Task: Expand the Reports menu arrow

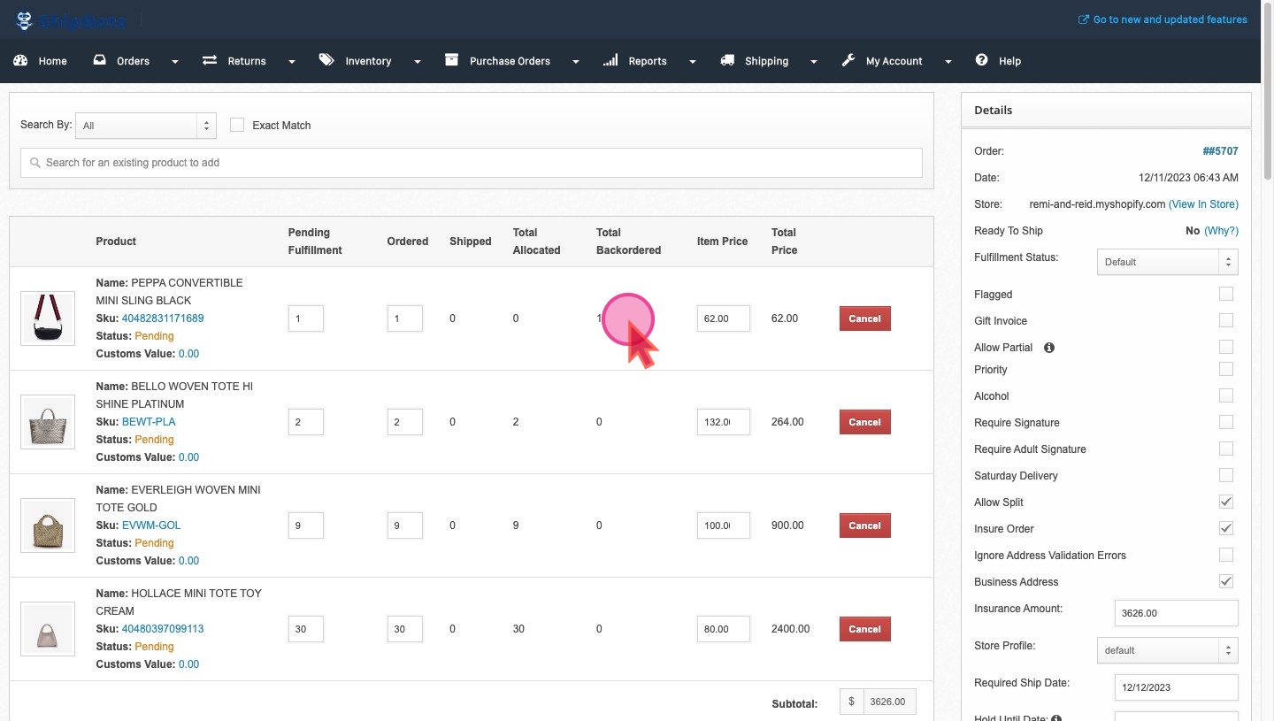Action: (x=692, y=62)
